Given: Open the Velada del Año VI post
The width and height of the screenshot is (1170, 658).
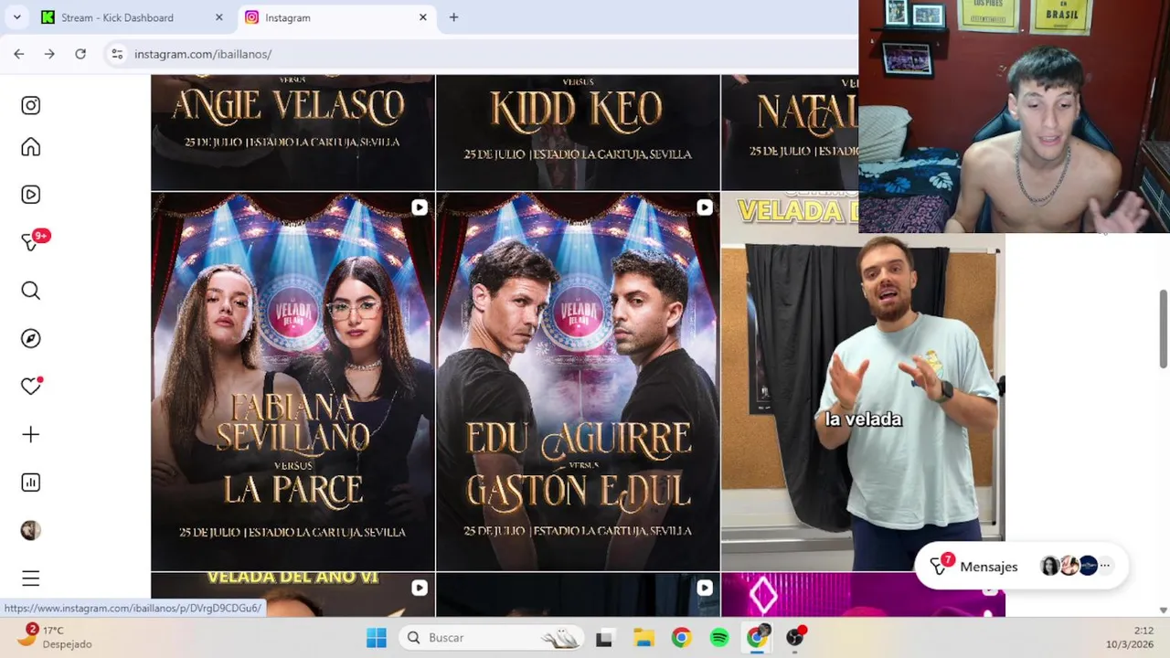Looking at the screenshot, I should 292,595.
